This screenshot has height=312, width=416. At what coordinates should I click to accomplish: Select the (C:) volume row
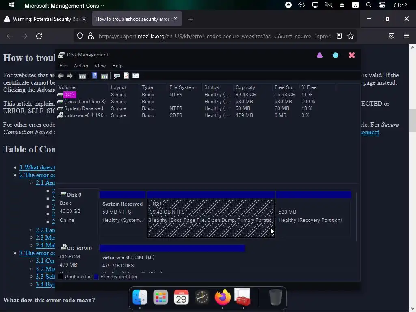point(196,95)
